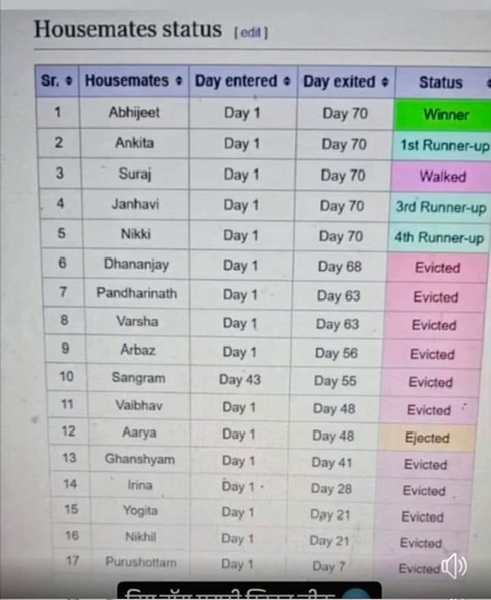Image resolution: width=491 pixels, height=600 pixels.
Task: Sort table by Sr. column arrows
Action: pos(69,81)
